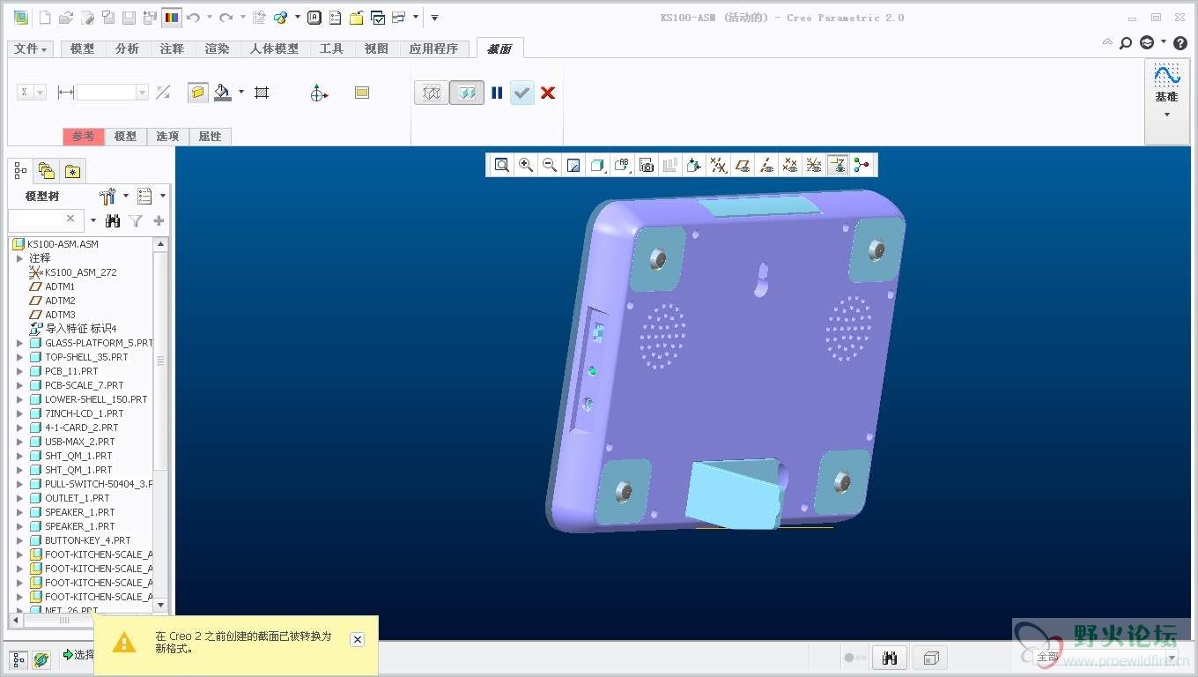The height and width of the screenshot is (677, 1198).
Task: Open the 分析 ribbon tab
Action: pos(127,48)
